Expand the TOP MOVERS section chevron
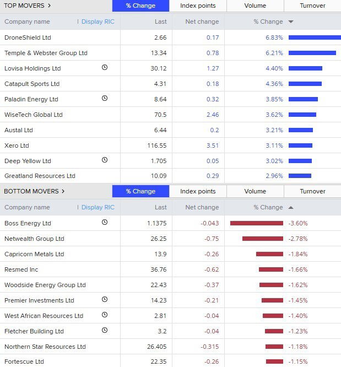The image size is (341, 367). [x=49, y=6]
